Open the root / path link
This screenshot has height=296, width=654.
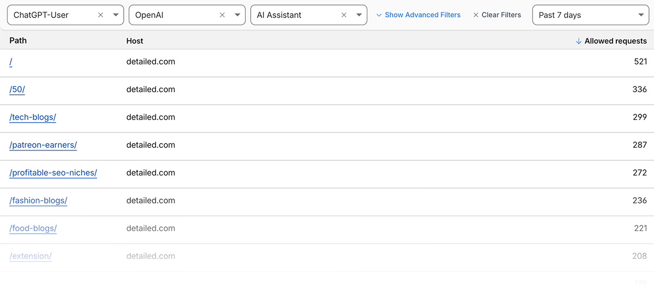coord(11,62)
